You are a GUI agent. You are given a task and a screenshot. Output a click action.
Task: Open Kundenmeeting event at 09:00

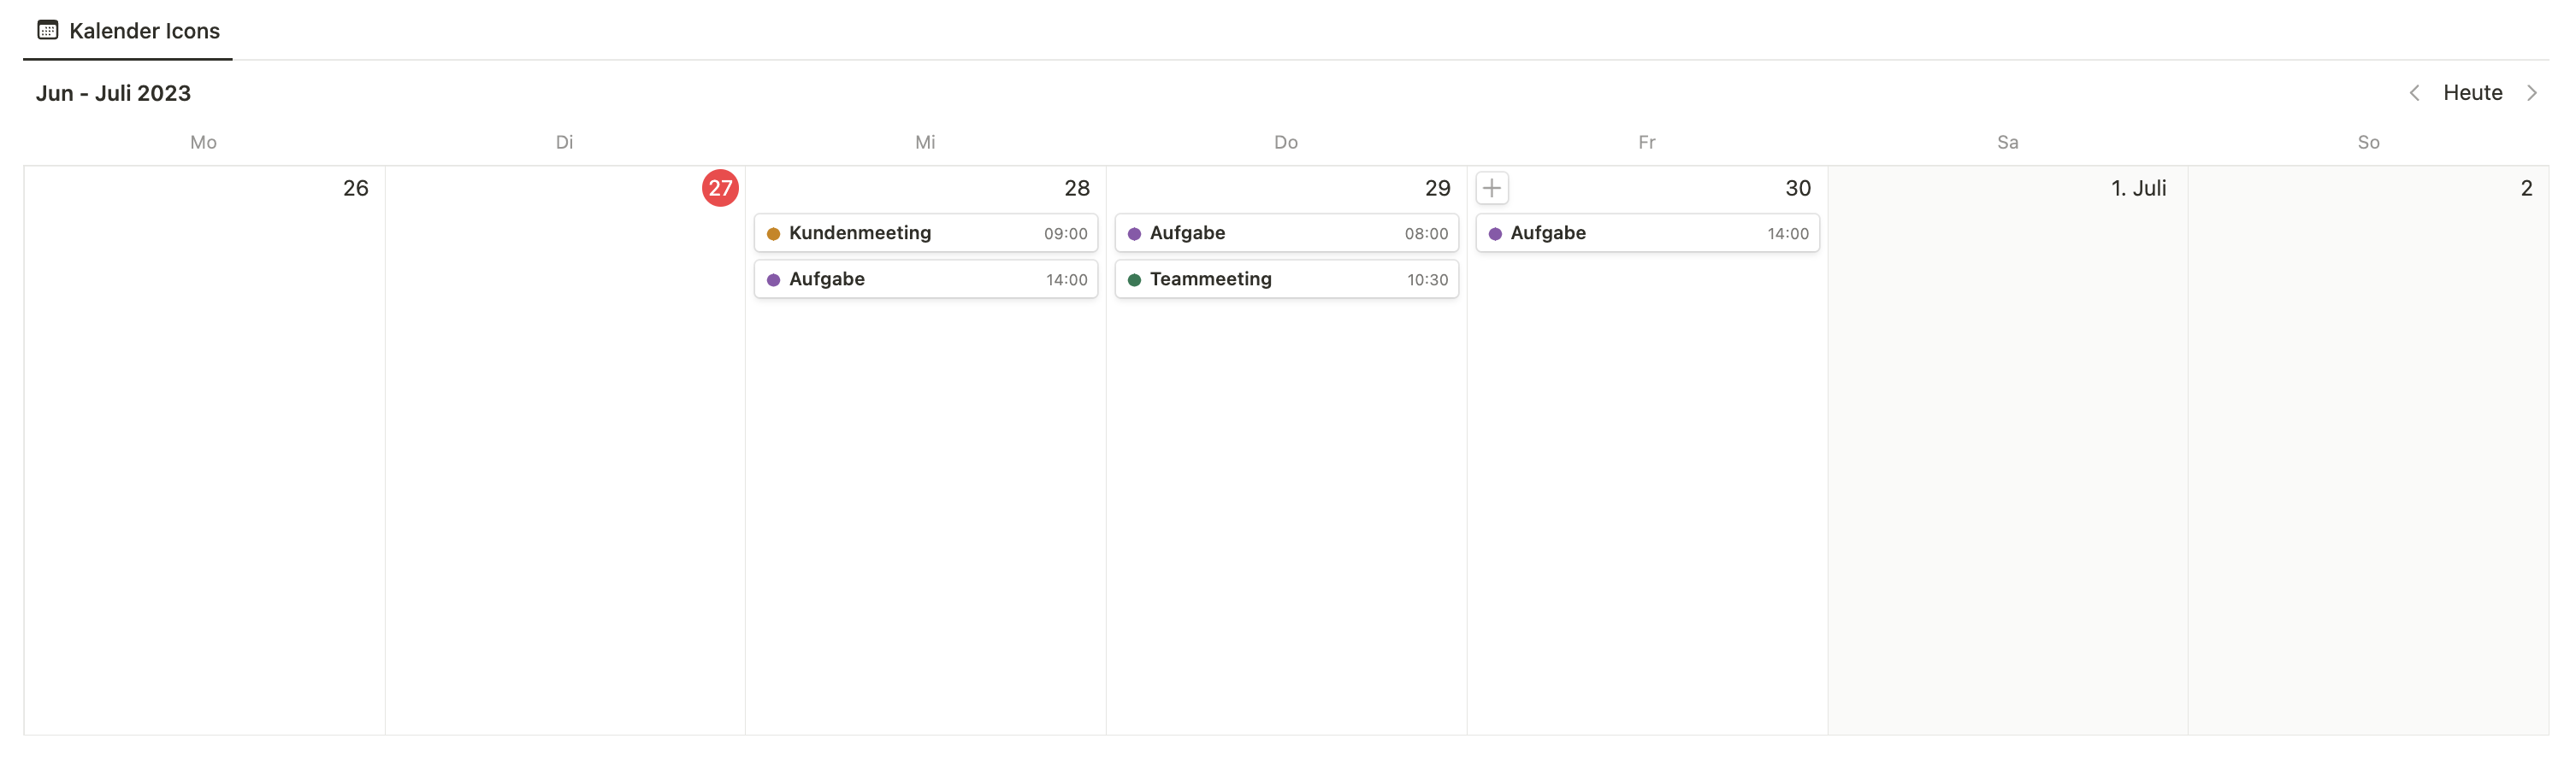tap(926, 232)
